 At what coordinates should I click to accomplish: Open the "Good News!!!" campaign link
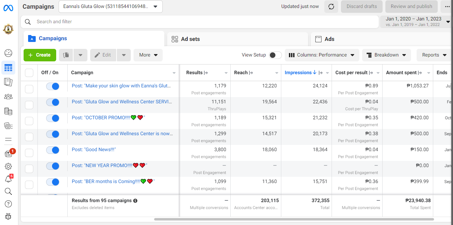94,149
